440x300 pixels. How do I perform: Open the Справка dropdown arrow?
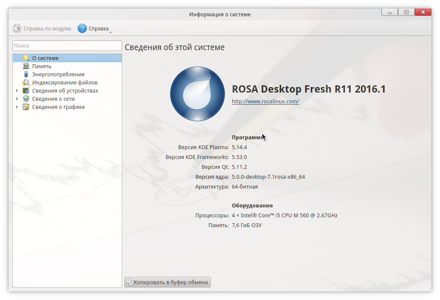click(x=110, y=33)
